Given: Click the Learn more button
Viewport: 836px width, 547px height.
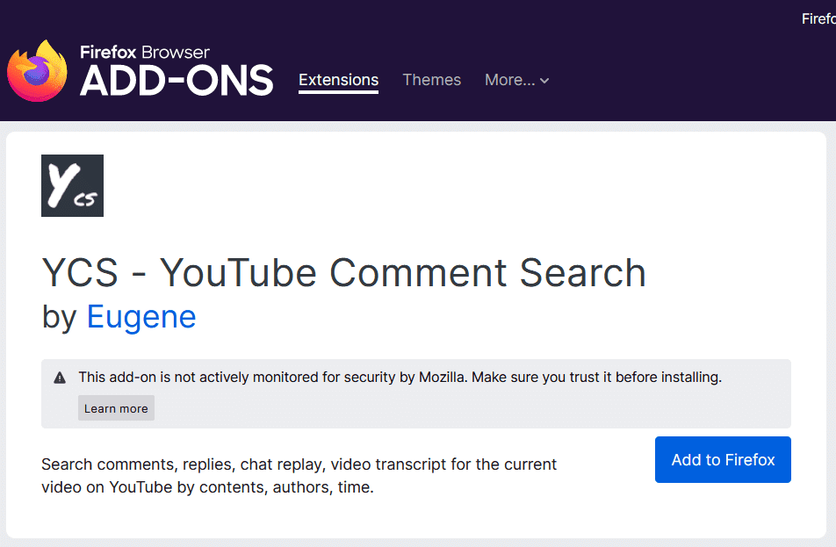Looking at the screenshot, I should (x=116, y=408).
